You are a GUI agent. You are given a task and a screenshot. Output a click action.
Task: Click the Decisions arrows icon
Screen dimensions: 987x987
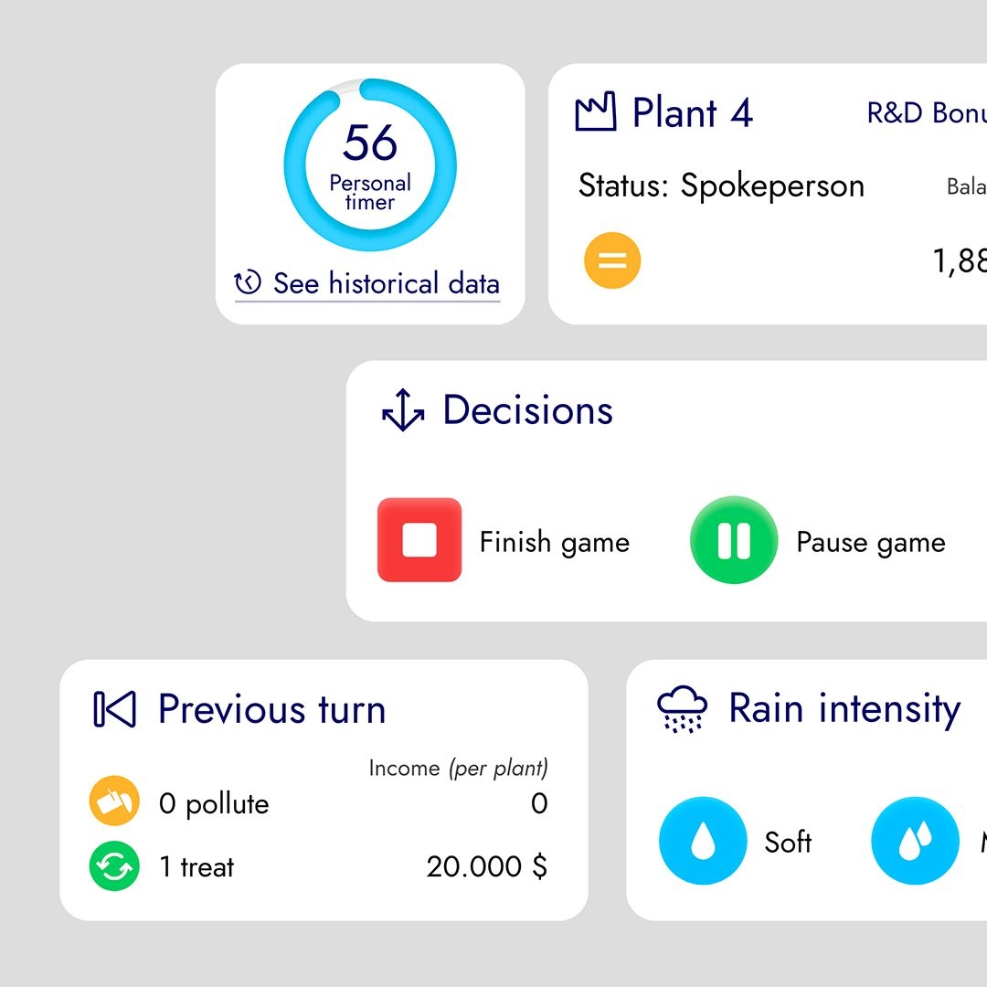[x=404, y=409]
